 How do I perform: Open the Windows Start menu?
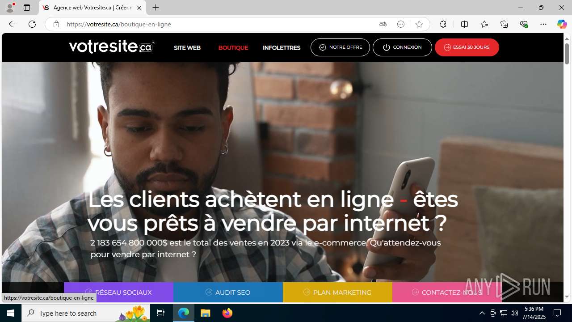[11, 313]
